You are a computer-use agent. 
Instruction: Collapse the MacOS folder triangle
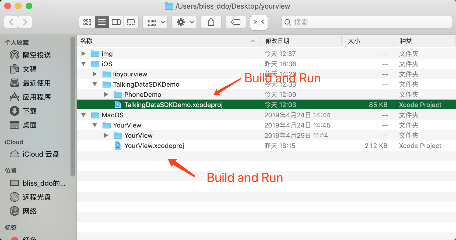(x=83, y=115)
